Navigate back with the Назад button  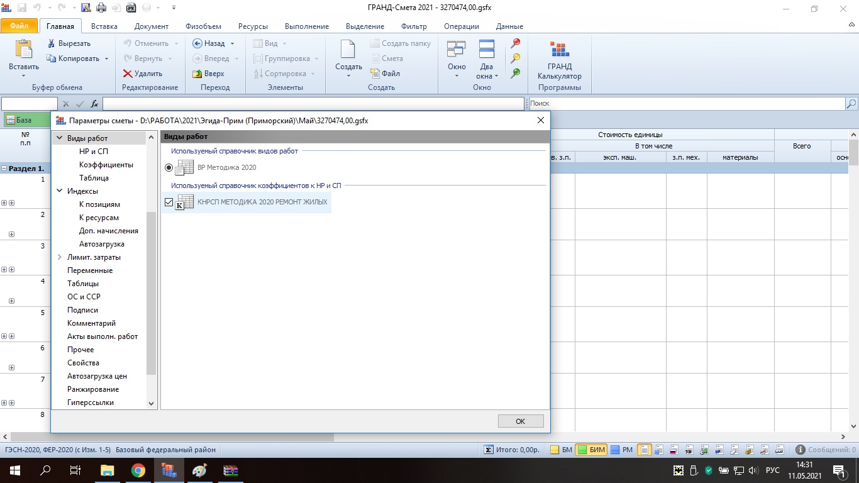pyautogui.click(x=209, y=43)
